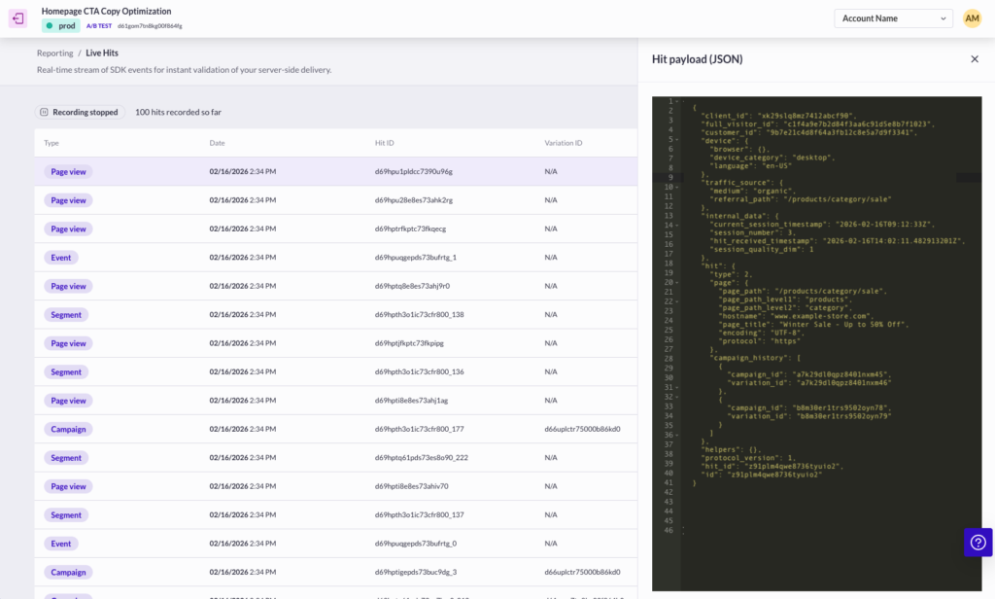Click the exit icon beside the campaign title

tap(18, 18)
